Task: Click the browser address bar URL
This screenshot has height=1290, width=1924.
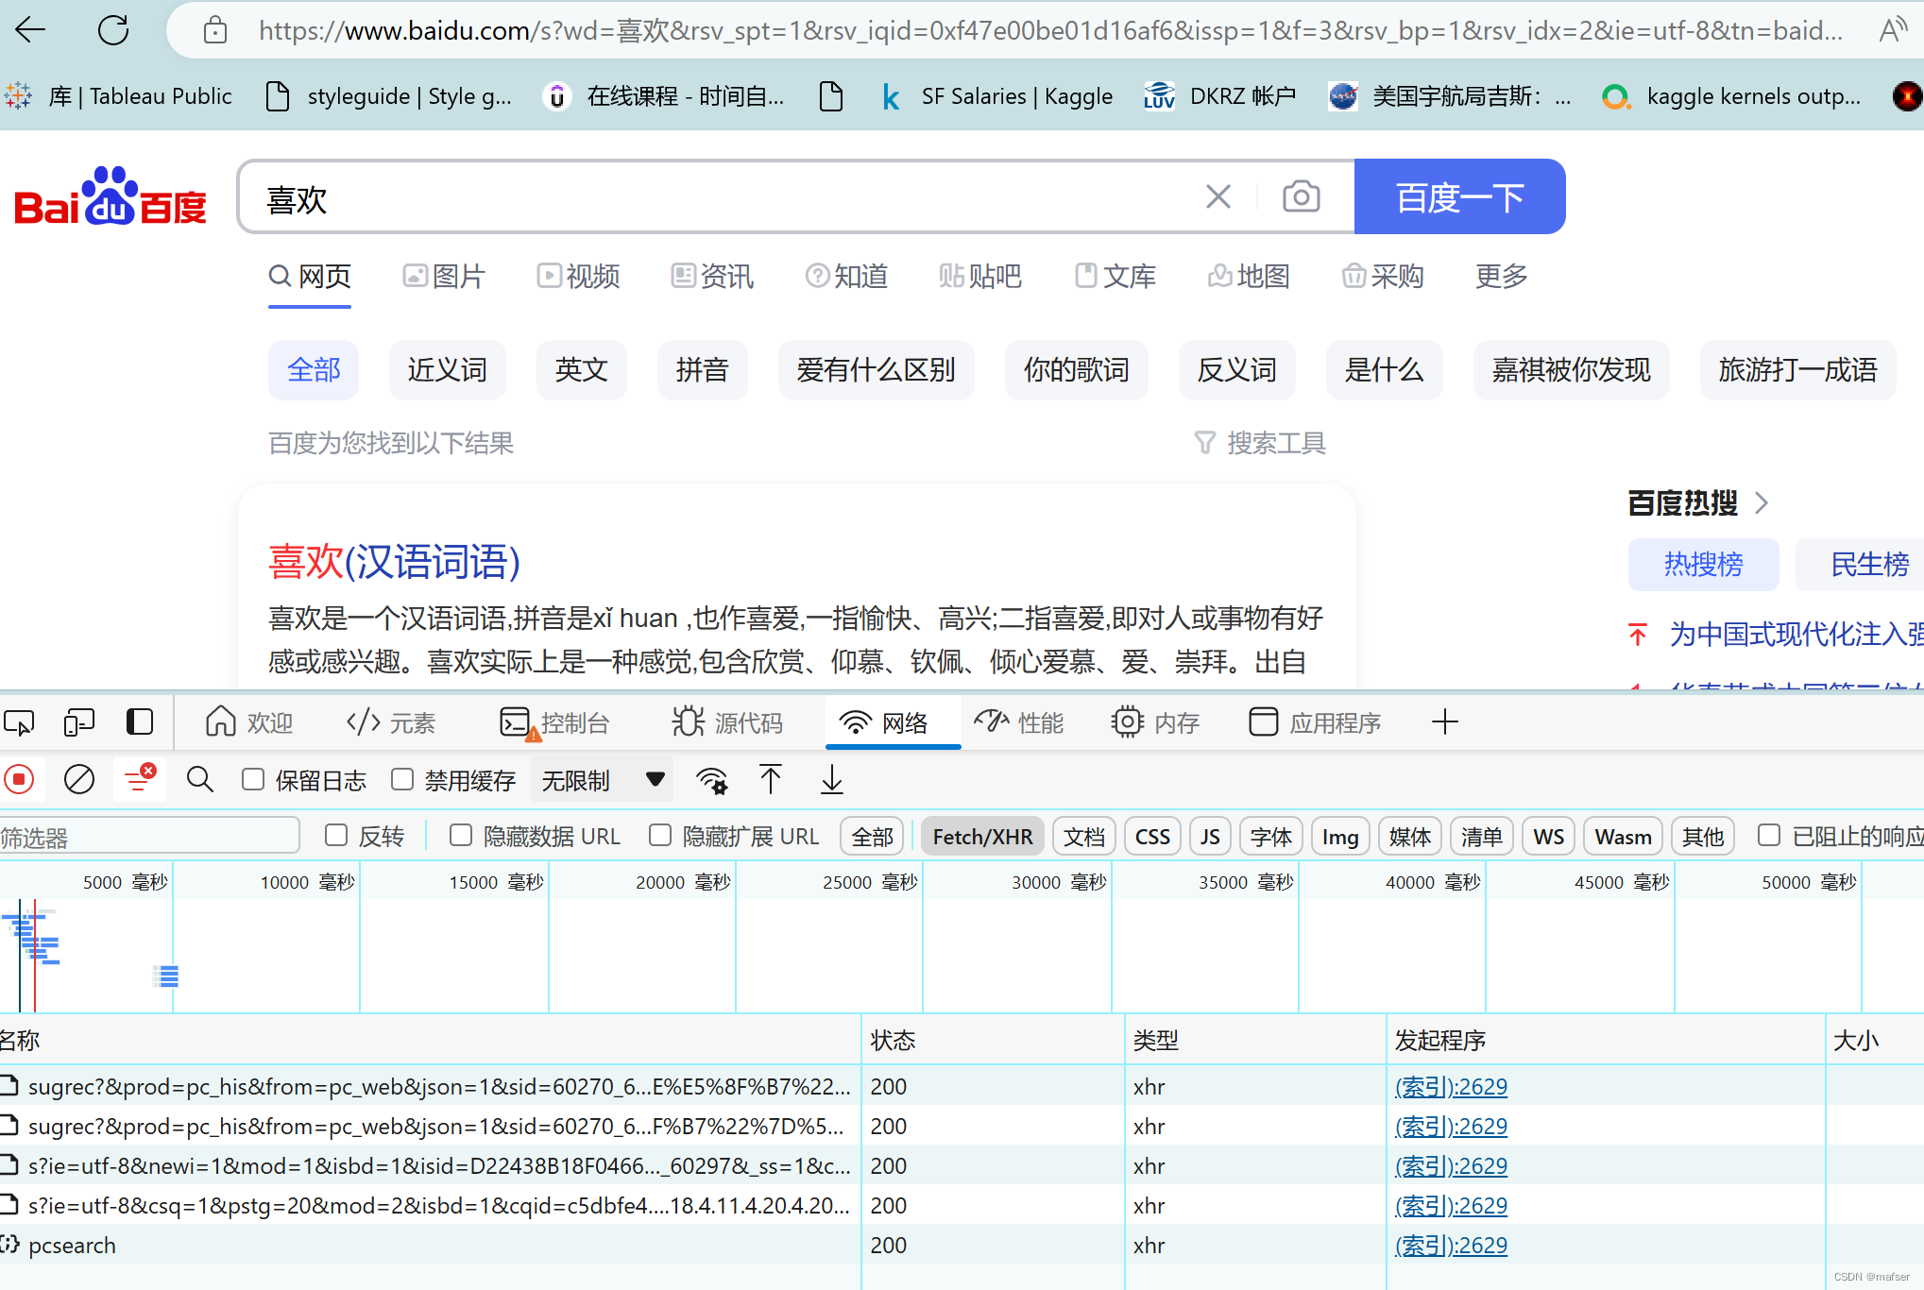Action: (1050, 30)
